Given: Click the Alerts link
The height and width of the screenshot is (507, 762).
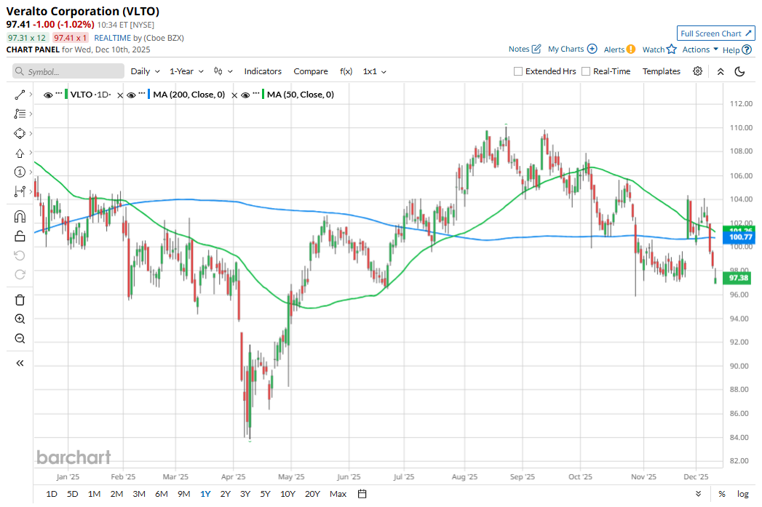Looking at the screenshot, I should (614, 49).
